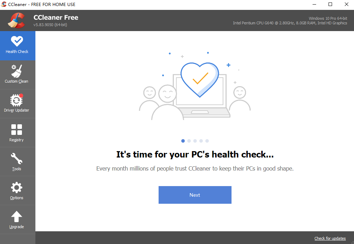Click the title bar CCleaner app icon
This screenshot has height=244, width=354.
[4, 4]
